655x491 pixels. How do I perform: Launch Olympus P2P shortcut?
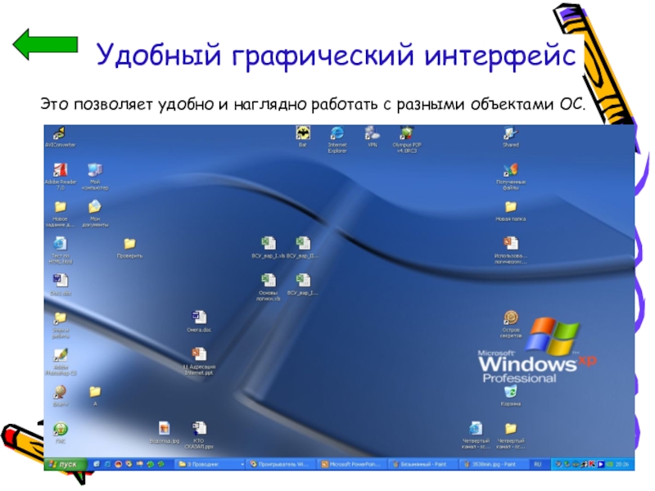point(407,139)
